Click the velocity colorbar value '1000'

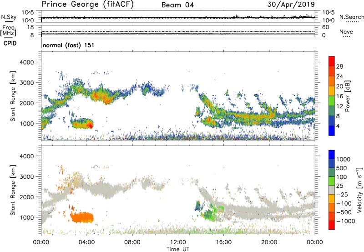tap(344, 159)
